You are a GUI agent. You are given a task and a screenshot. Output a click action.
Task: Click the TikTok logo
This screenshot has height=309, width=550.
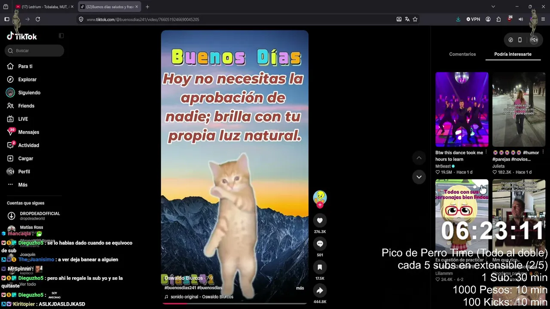(22, 36)
